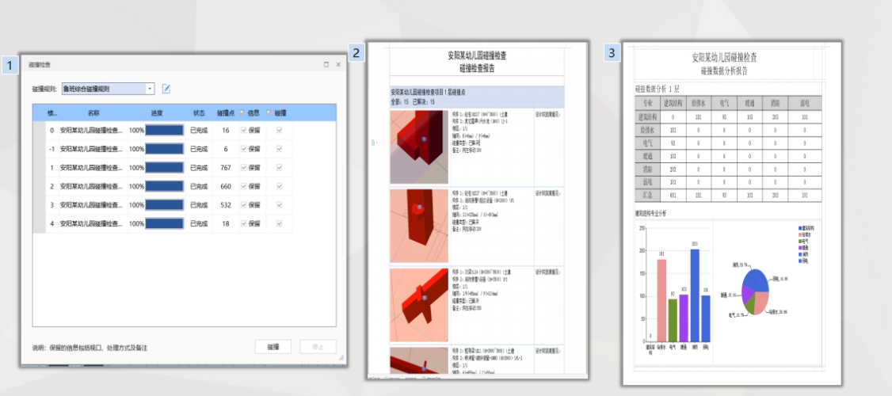
Task: Click 碰撞数据分析报告 title in report 3
Action: coord(724,71)
